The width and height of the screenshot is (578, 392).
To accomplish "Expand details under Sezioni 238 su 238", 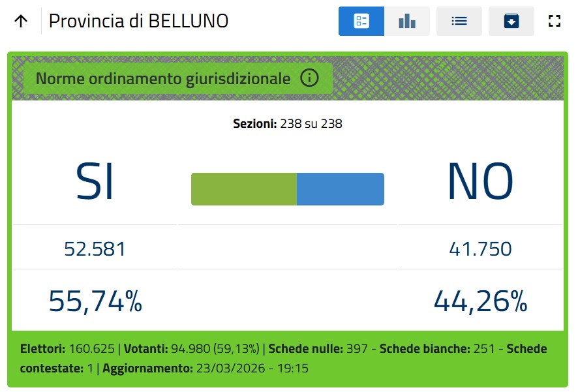I will click(x=288, y=123).
